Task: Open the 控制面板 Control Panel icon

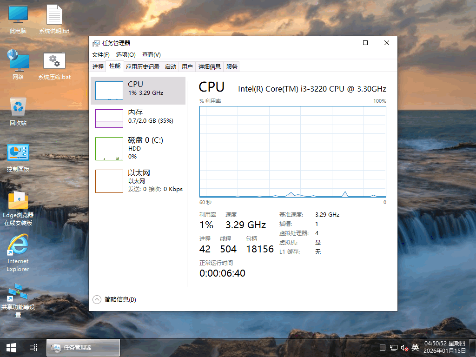Action: pos(18,158)
